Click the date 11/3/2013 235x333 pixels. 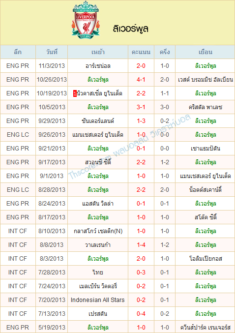(x=52, y=66)
